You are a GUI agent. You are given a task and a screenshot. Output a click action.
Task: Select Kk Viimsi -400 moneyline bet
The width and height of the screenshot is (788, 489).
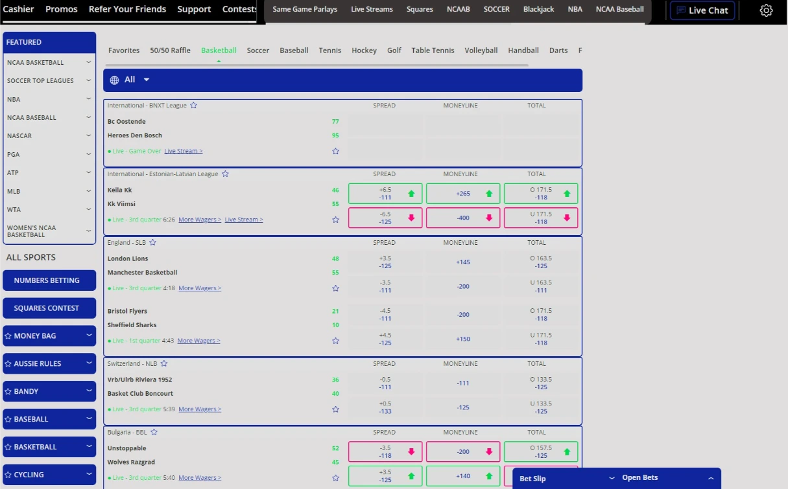pos(463,218)
